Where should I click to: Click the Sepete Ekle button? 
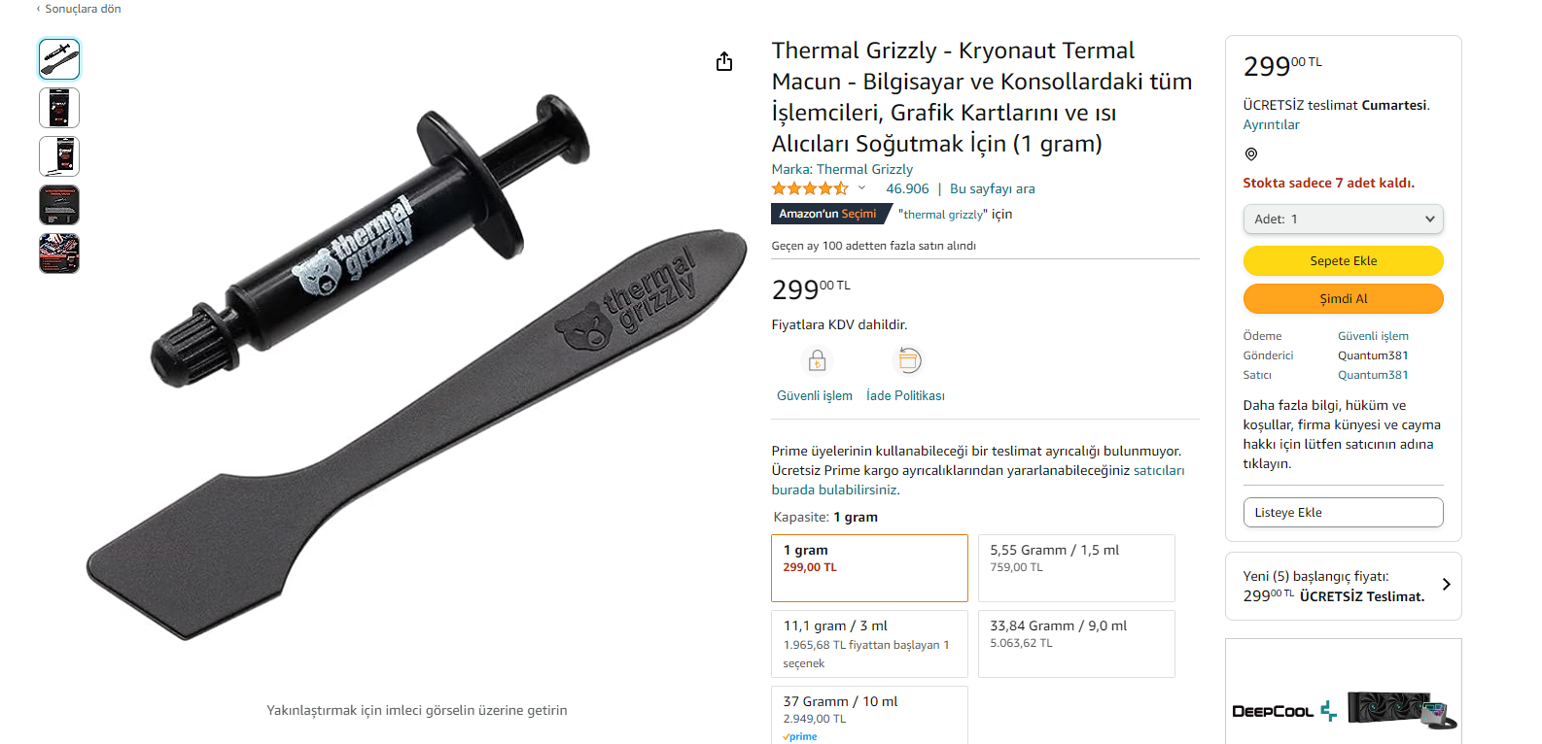tap(1343, 260)
